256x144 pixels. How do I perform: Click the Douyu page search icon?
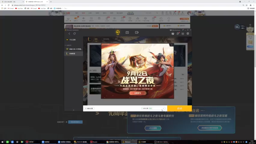157,13
